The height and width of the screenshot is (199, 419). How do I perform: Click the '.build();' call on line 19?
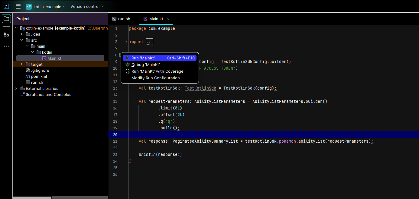(x=169, y=128)
